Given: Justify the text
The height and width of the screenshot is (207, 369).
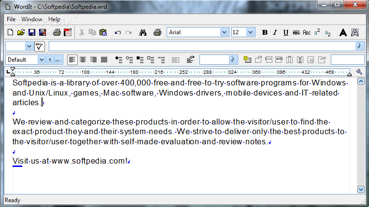Looking at the screenshot, I should (104, 59).
